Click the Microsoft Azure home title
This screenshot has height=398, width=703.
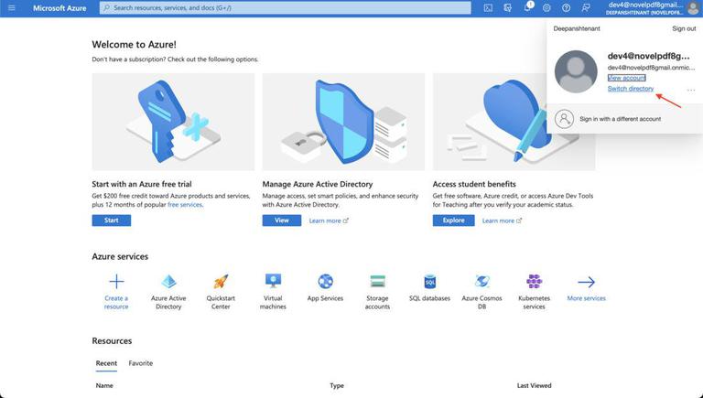click(59, 8)
